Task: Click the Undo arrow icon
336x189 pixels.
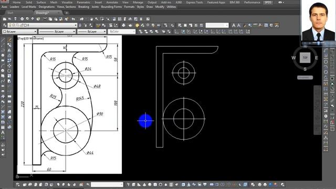Action: tap(73, 19)
